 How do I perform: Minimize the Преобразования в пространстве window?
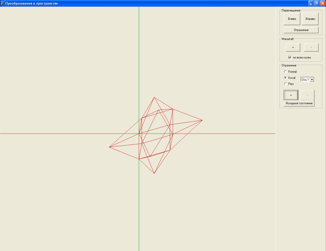(x=311, y=3)
